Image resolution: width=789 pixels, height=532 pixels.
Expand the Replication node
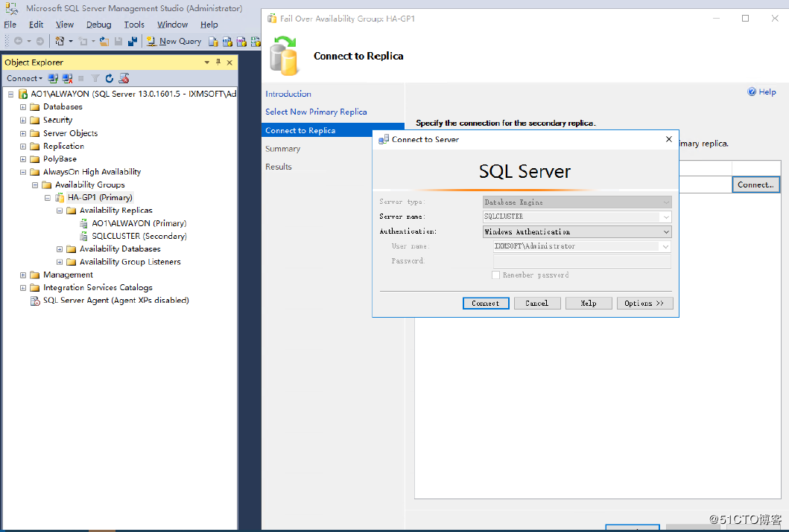(22, 147)
